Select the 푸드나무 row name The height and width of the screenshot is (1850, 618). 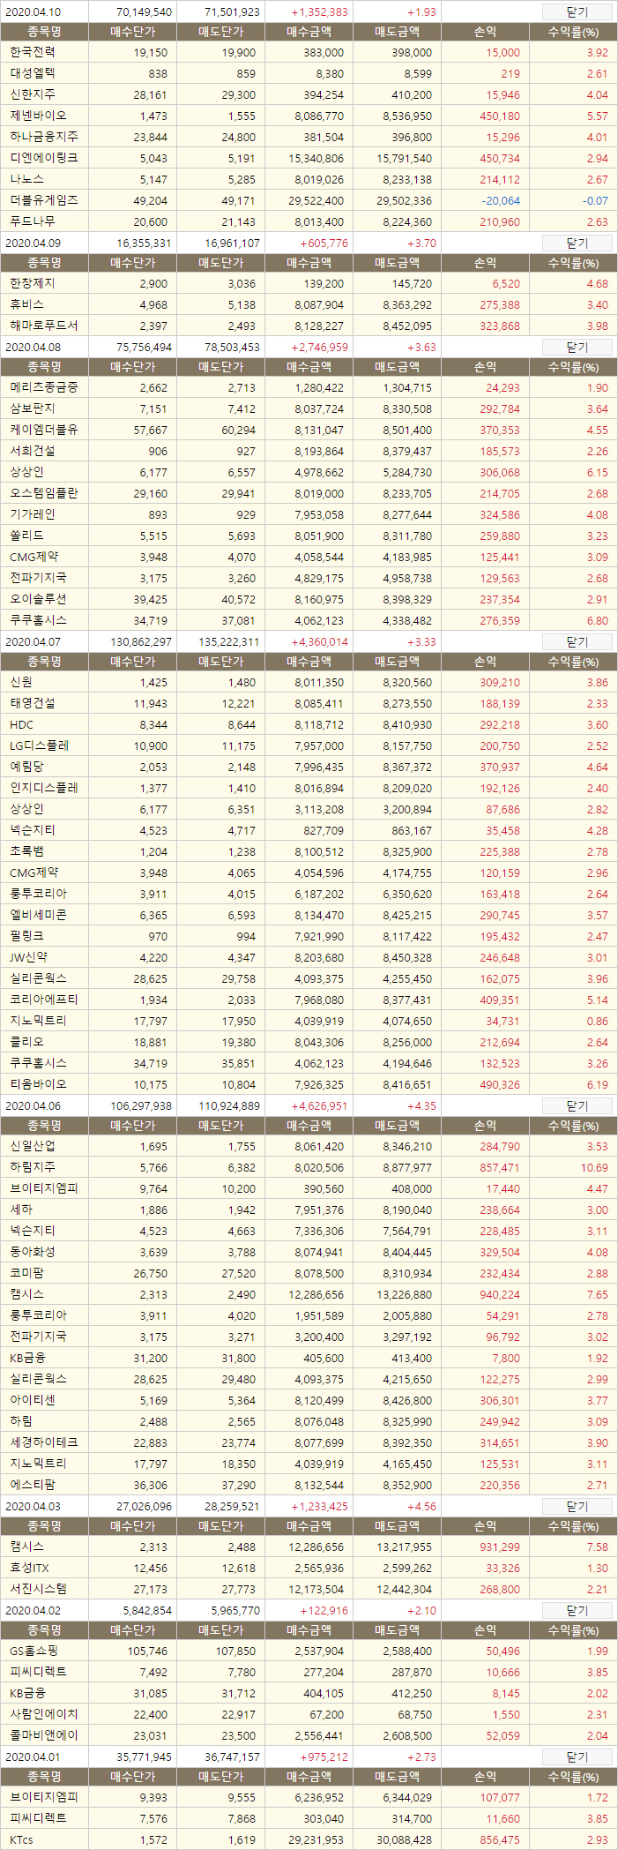pyautogui.click(x=32, y=221)
